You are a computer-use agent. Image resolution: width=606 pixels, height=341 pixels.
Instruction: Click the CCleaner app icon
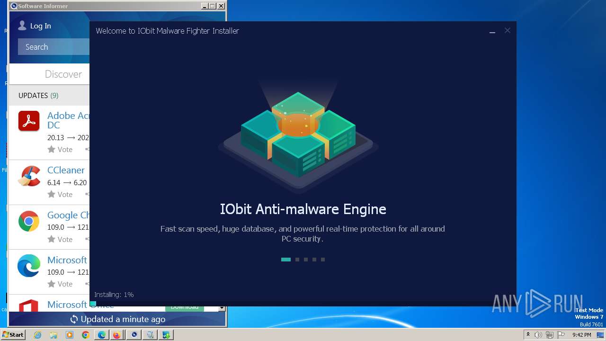point(29,176)
